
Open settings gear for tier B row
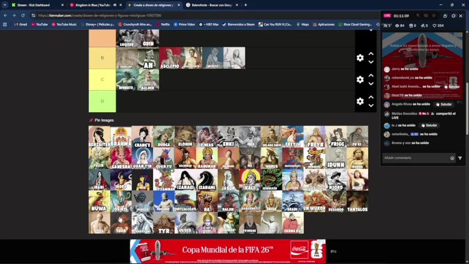pyautogui.click(x=360, y=58)
